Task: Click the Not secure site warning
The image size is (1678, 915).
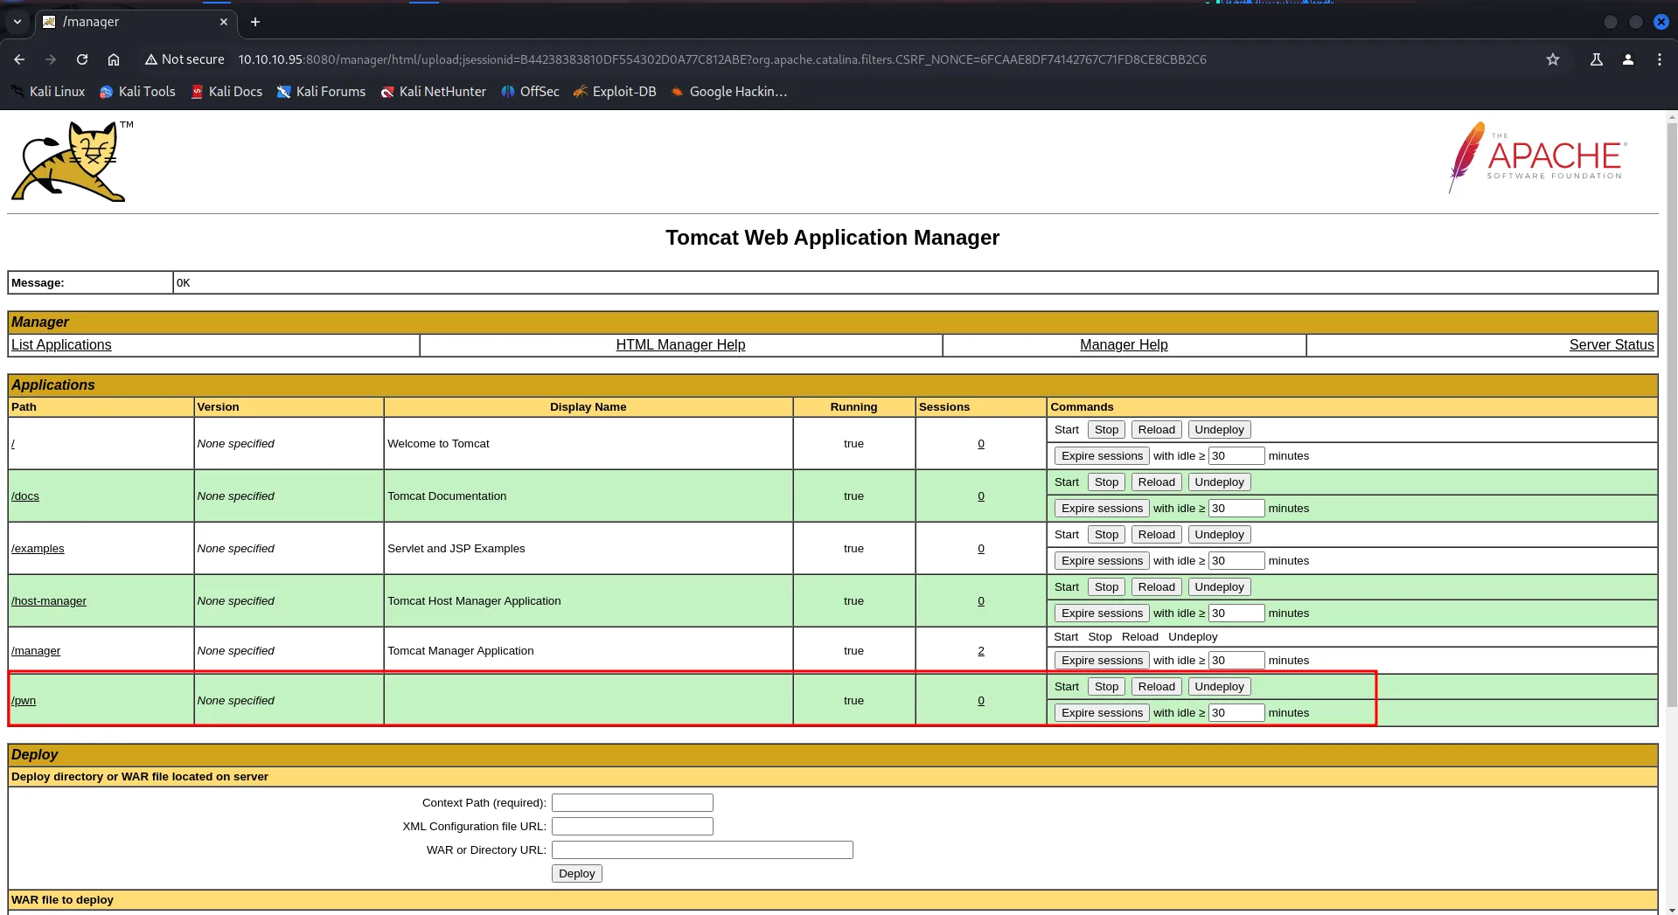Action: [x=185, y=59]
